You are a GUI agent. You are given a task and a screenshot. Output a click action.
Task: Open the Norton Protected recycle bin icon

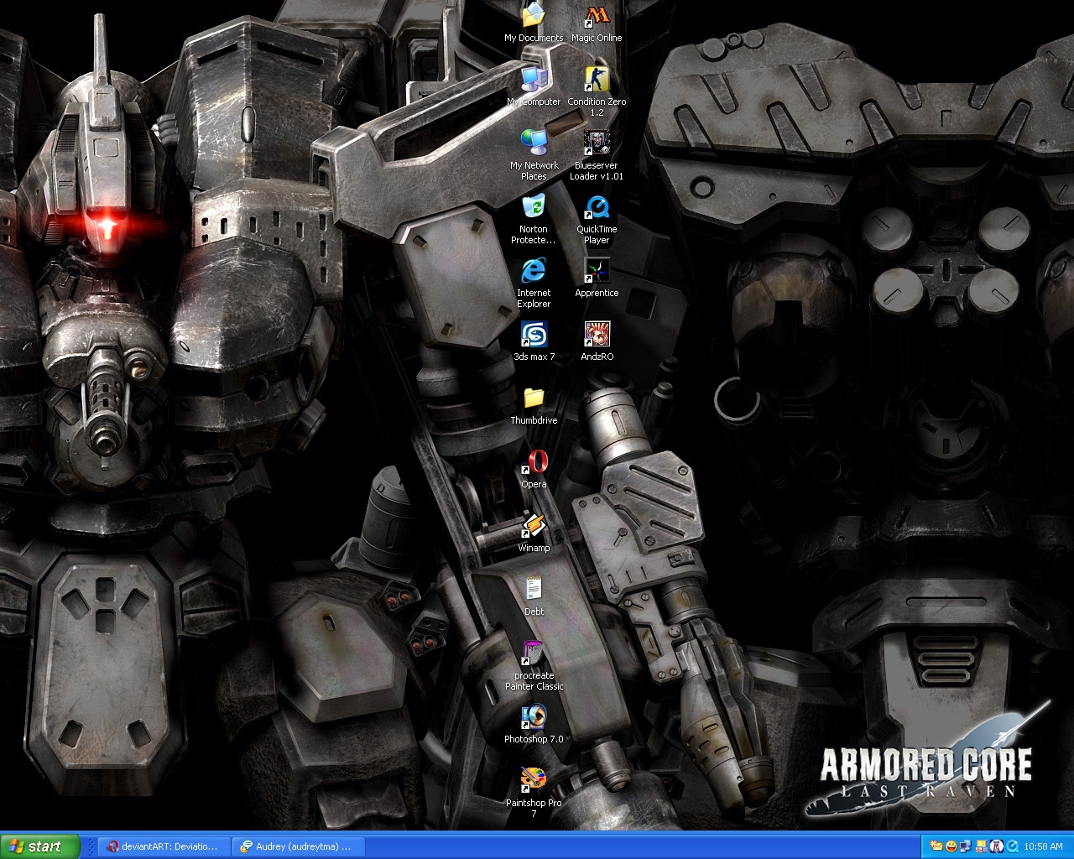pyautogui.click(x=534, y=219)
